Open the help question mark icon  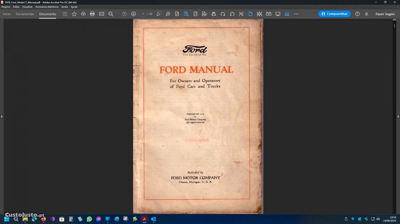(357, 14)
